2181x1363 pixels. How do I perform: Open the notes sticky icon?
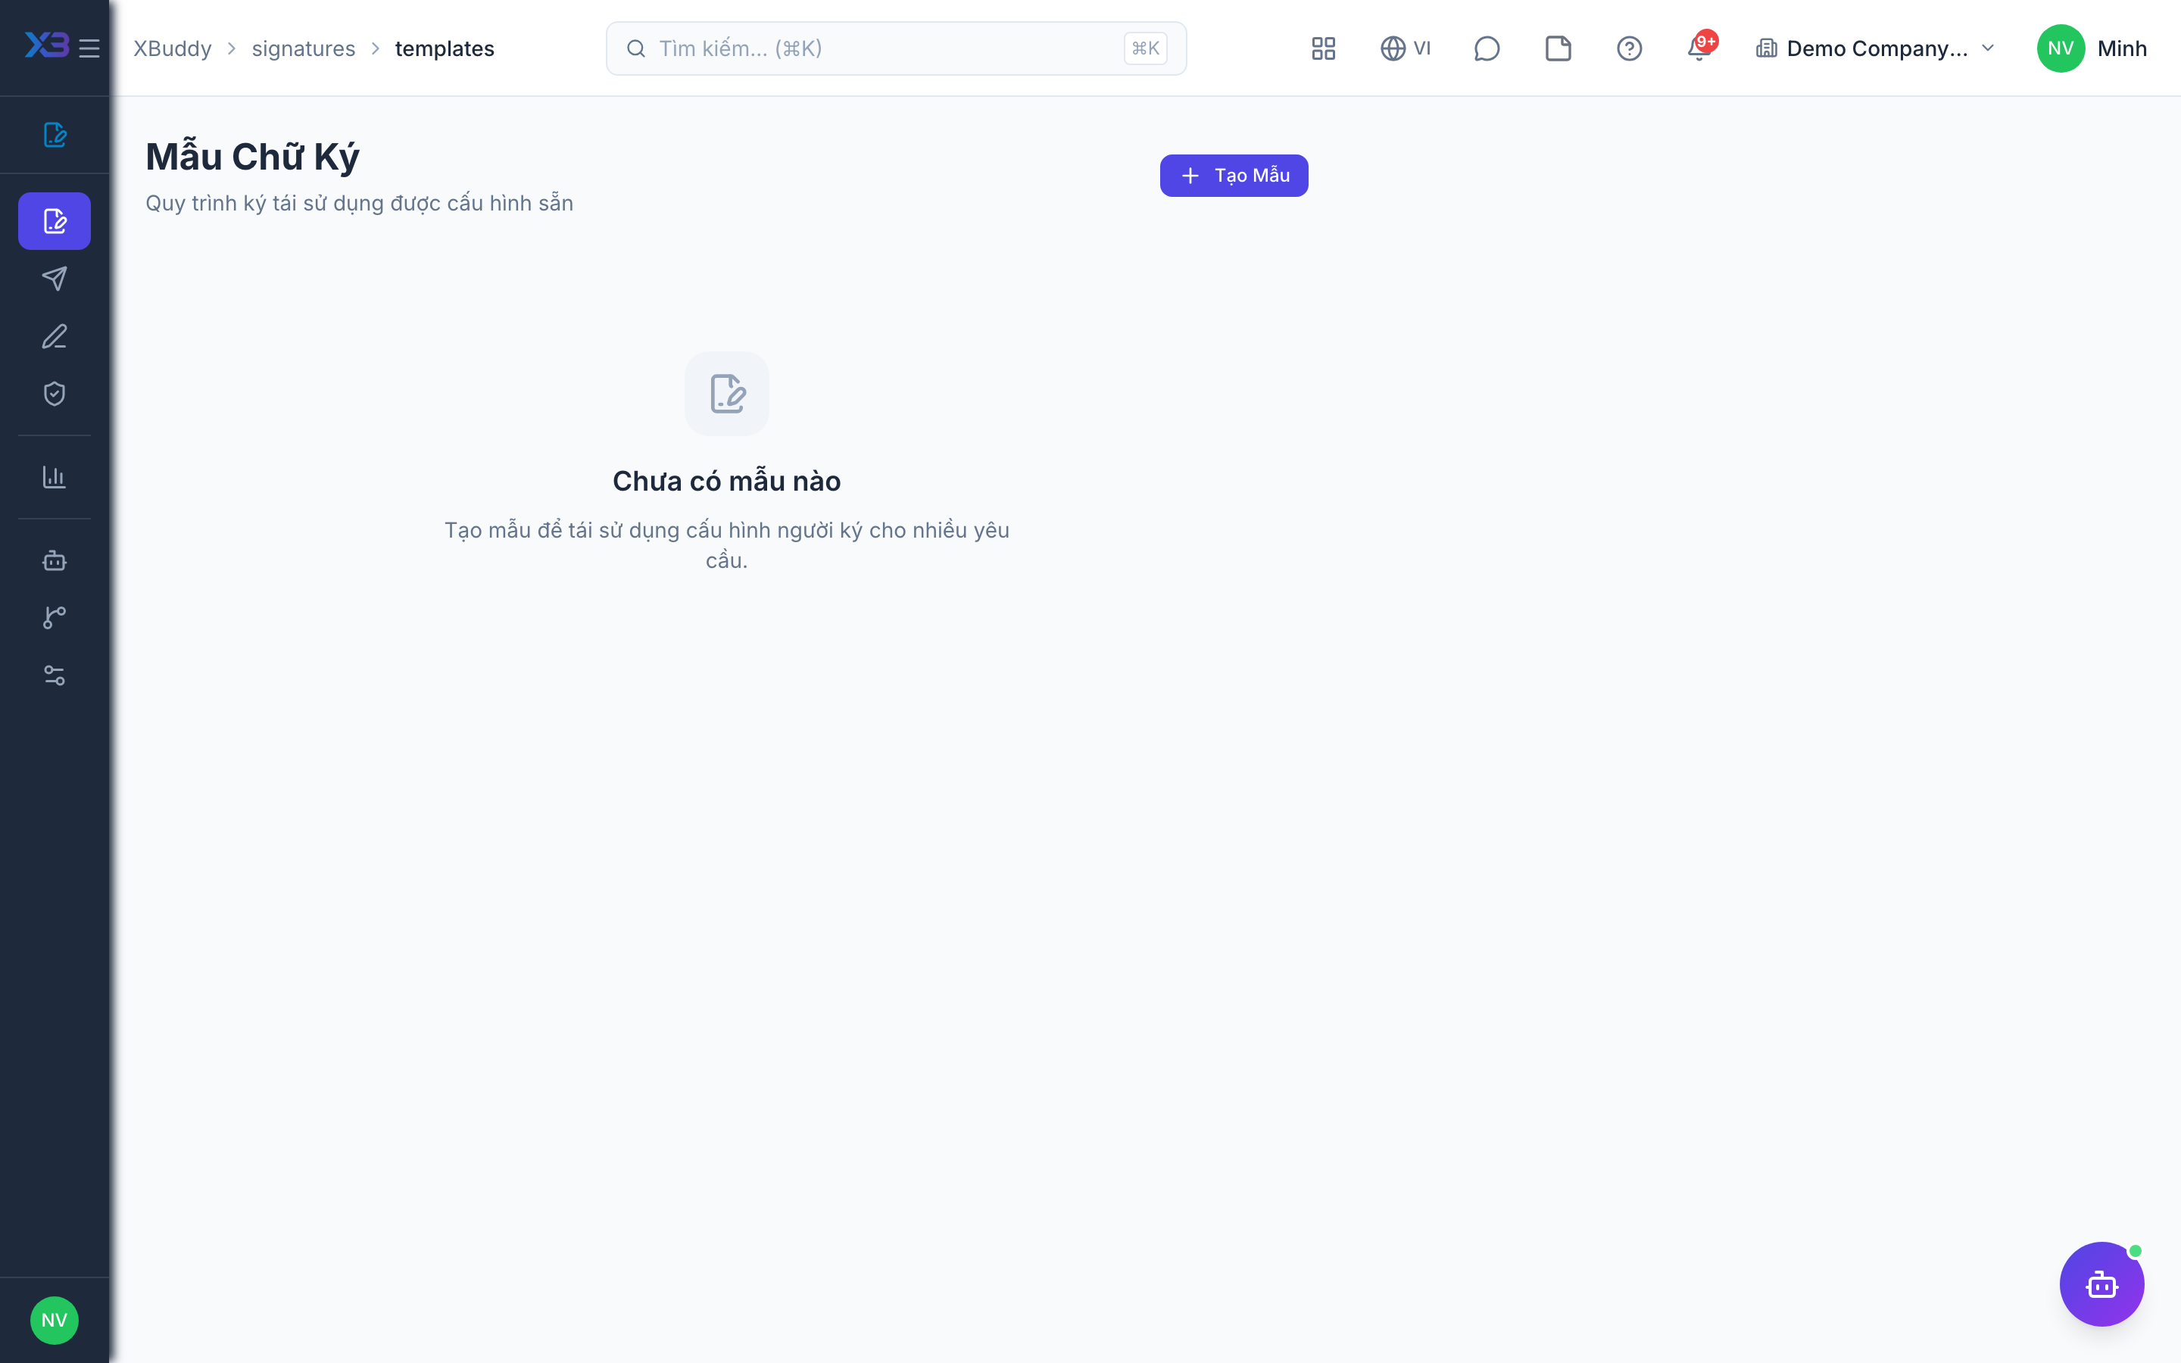1557,48
